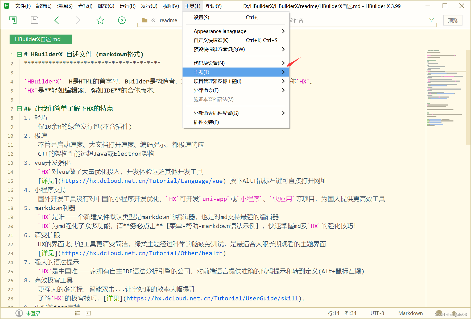
Task: Open Tutorial/Other/health link on line 23
Action: 142,253
